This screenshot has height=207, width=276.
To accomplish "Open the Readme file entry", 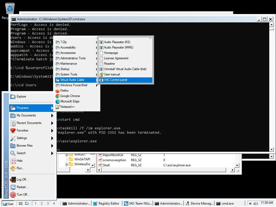I will (x=126, y=64).
